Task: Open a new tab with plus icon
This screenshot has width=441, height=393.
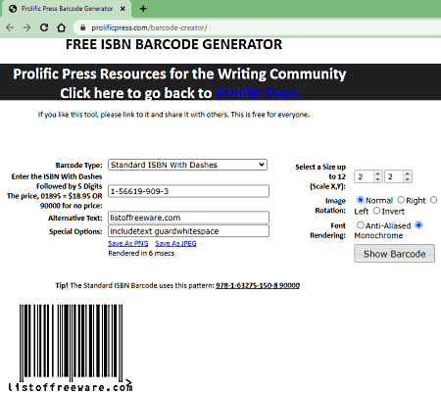Action: click(x=143, y=9)
